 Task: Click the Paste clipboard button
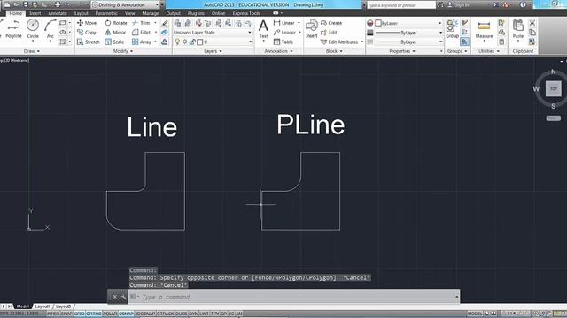(517, 29)
